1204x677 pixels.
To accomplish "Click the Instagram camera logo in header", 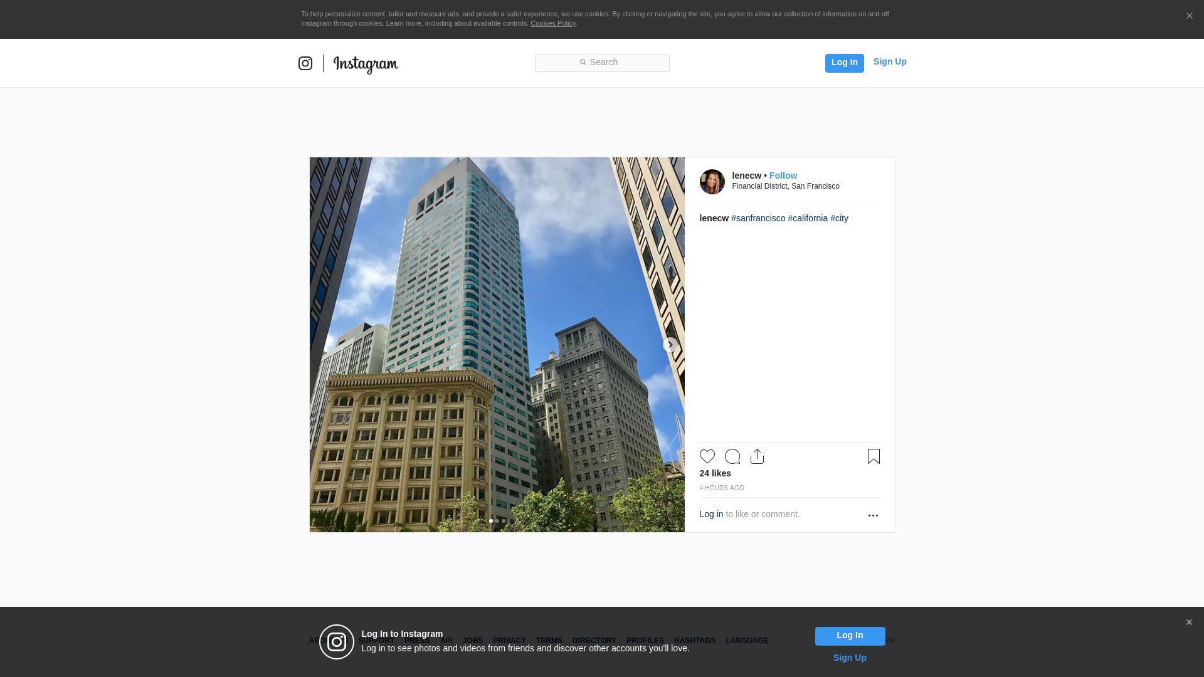I will [305, 63].
